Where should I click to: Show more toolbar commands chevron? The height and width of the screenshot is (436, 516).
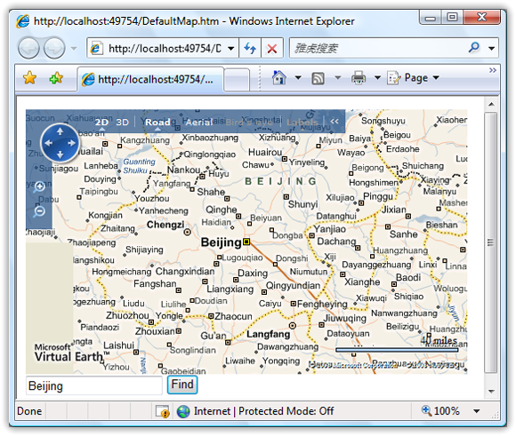(x=493, y=70)
